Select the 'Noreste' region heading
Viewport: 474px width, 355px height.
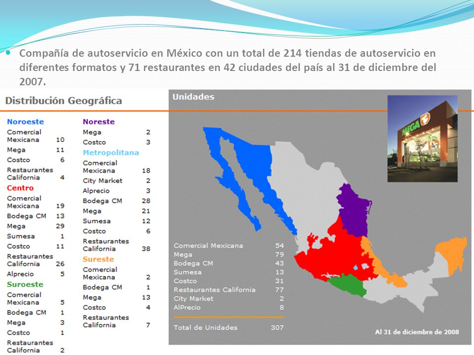point(99,122)
